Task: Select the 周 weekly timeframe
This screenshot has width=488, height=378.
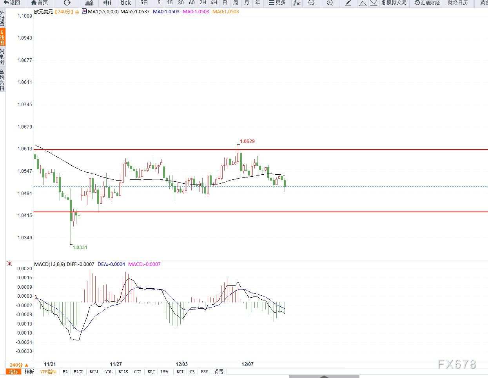Action: point(236,3)
